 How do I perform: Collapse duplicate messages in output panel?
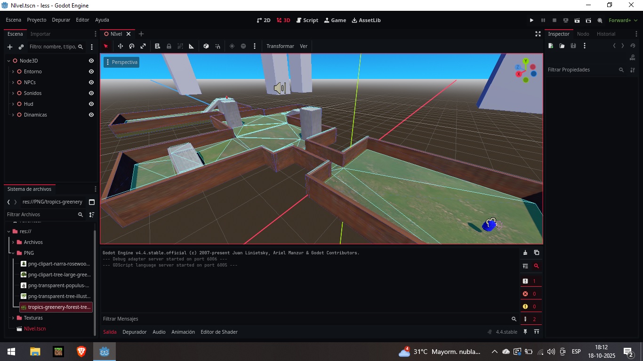[525, 266]
